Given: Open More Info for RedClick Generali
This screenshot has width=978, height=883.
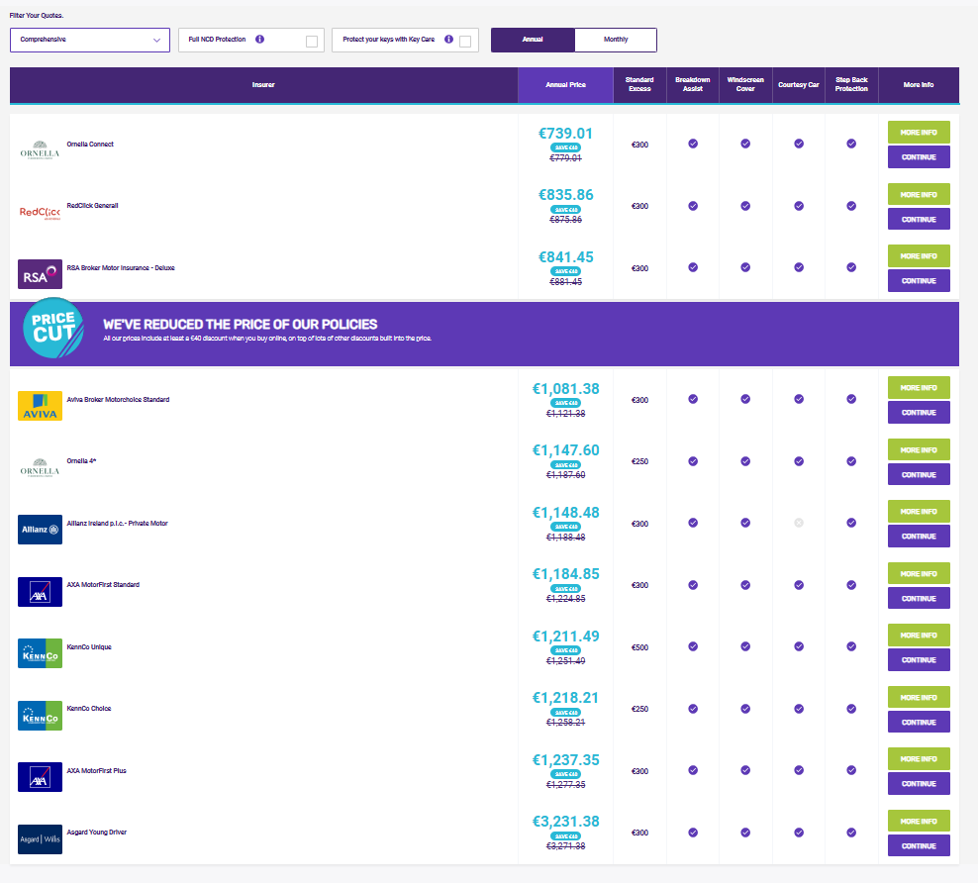Looking at the screenshot, I should click(919, 195).
